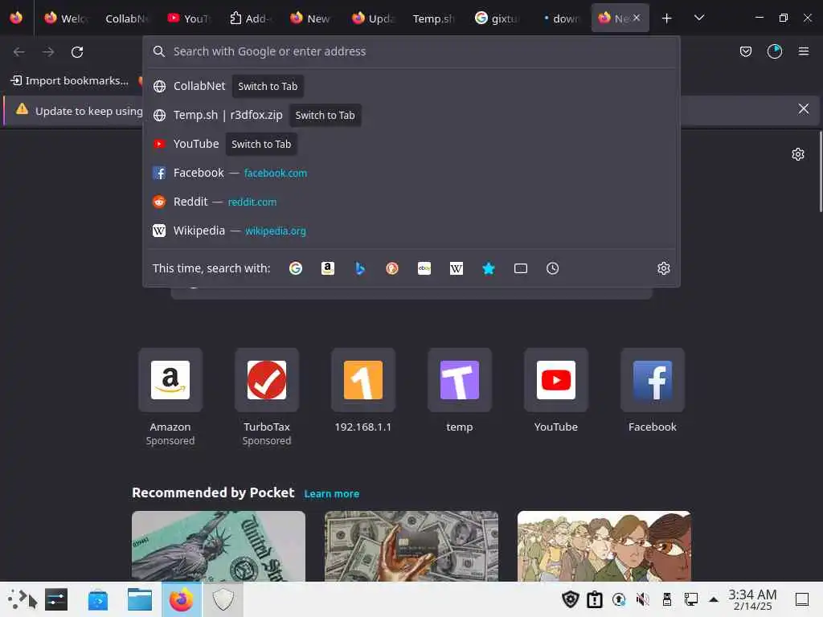This screenshot has width=823, height=617.
Task: Switch to the CollabNet tab
Action: click(126, 18)
